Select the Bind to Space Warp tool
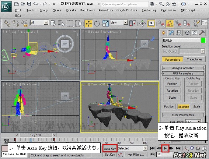The image size is (209, 159). [24, 23]
